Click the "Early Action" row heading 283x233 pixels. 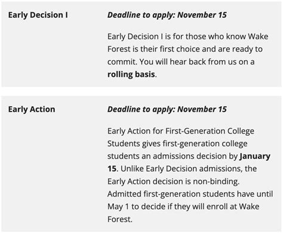click(x=32, y=110)
